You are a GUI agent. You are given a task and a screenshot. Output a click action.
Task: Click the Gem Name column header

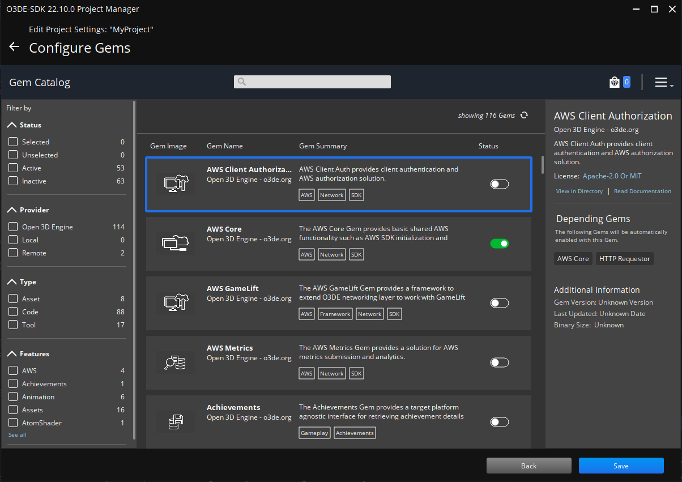[224, 146]
